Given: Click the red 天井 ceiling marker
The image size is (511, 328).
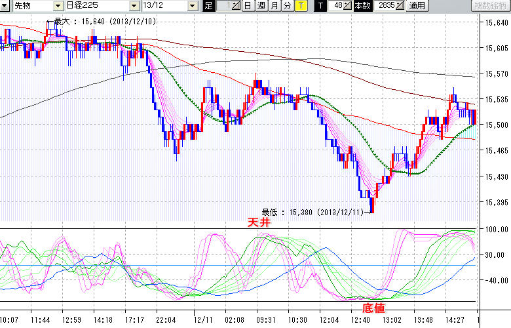Looking at the screenshot, I should pyautogui.click(x=257, y=223).
